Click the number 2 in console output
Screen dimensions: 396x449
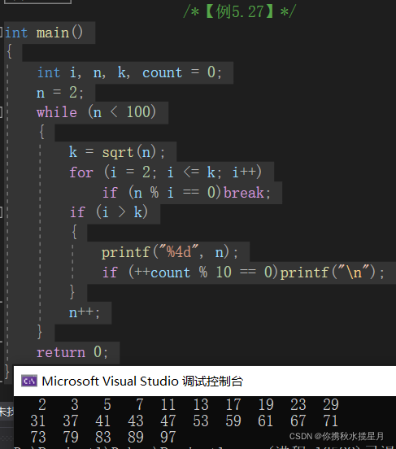pos(42,404)
